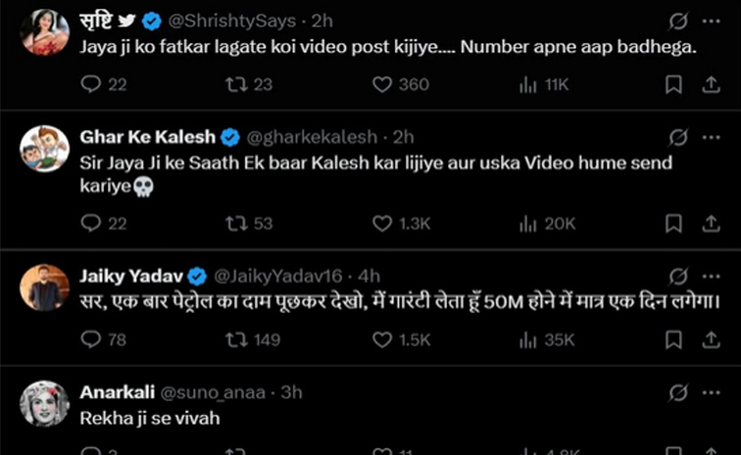
Task: Open the @suno_anaa handle link
Action: (207, 392)
